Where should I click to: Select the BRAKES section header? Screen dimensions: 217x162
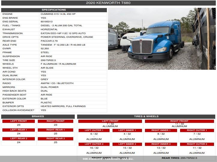coord(38,116)
